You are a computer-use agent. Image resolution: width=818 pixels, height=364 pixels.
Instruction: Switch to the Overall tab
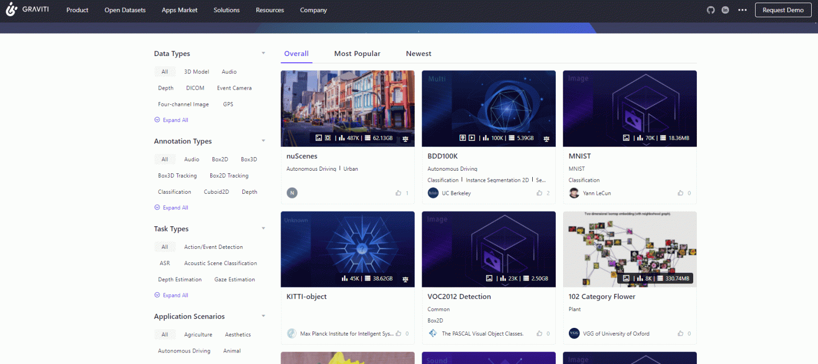coord(296,53)
